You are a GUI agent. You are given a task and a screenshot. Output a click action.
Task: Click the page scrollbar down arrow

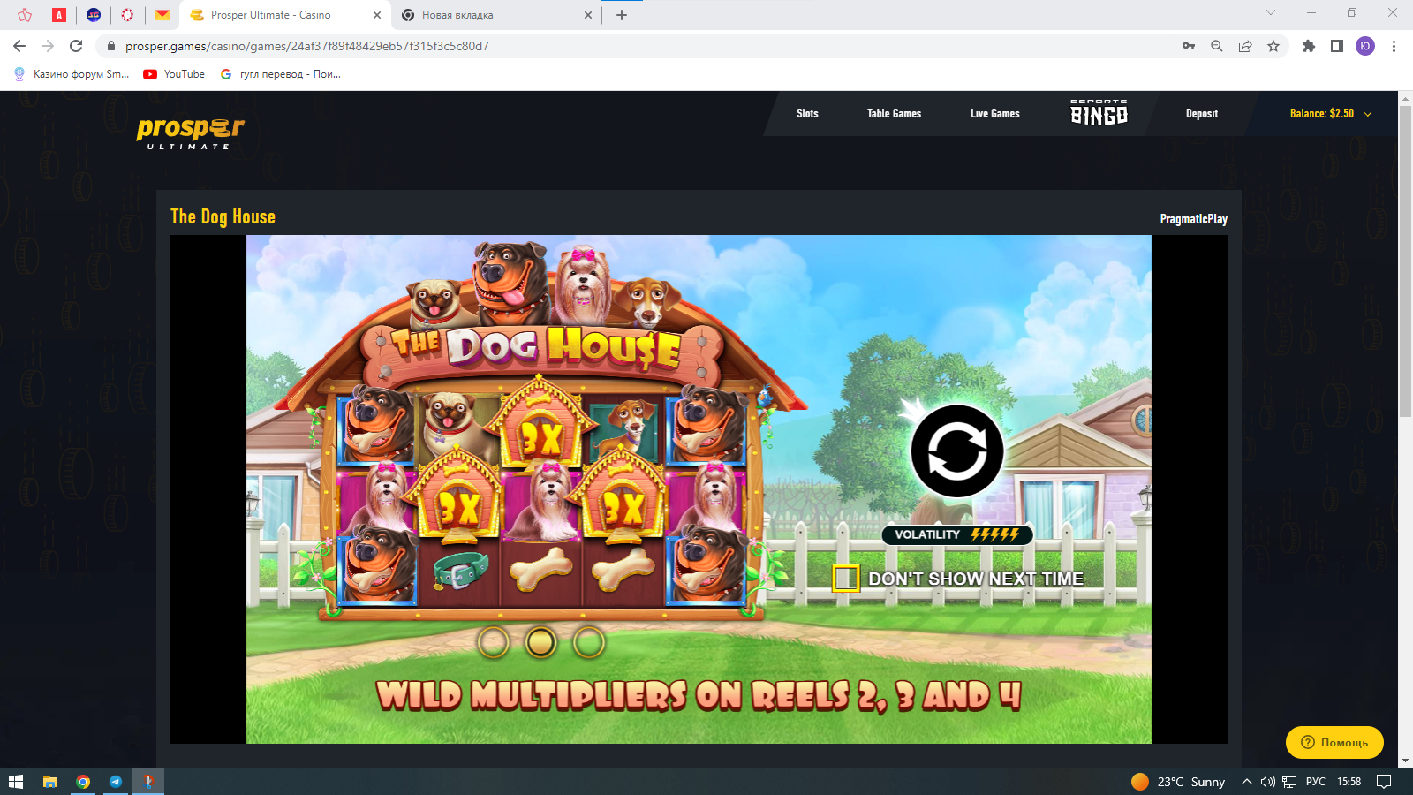1405,761
